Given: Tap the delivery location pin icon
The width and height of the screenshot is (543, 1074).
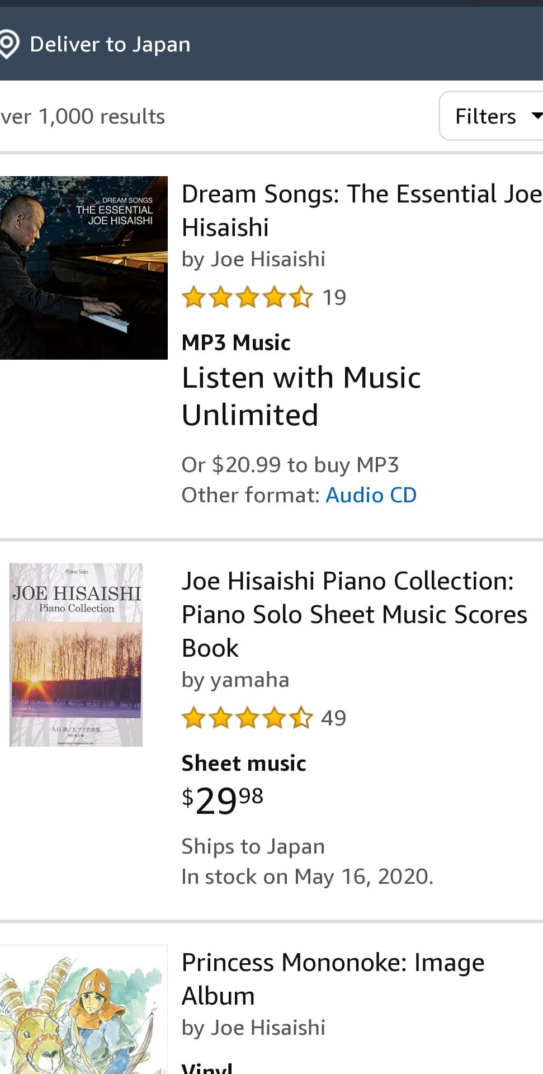Looking at the screenshot, I should (x=8, y=44).
